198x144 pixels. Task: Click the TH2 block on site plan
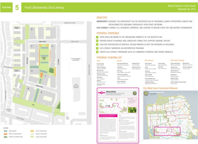(x=16, y=28)
